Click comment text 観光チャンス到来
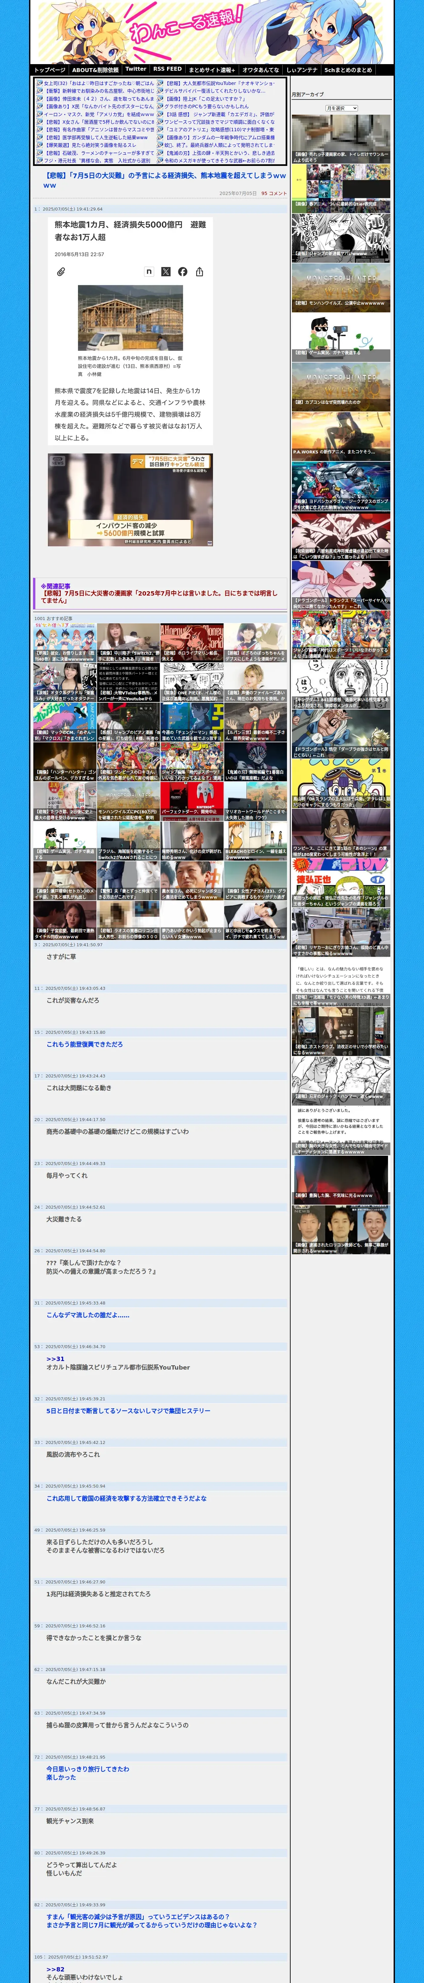The width and height of the screenshot is (424, 1983). point(70,1821)
